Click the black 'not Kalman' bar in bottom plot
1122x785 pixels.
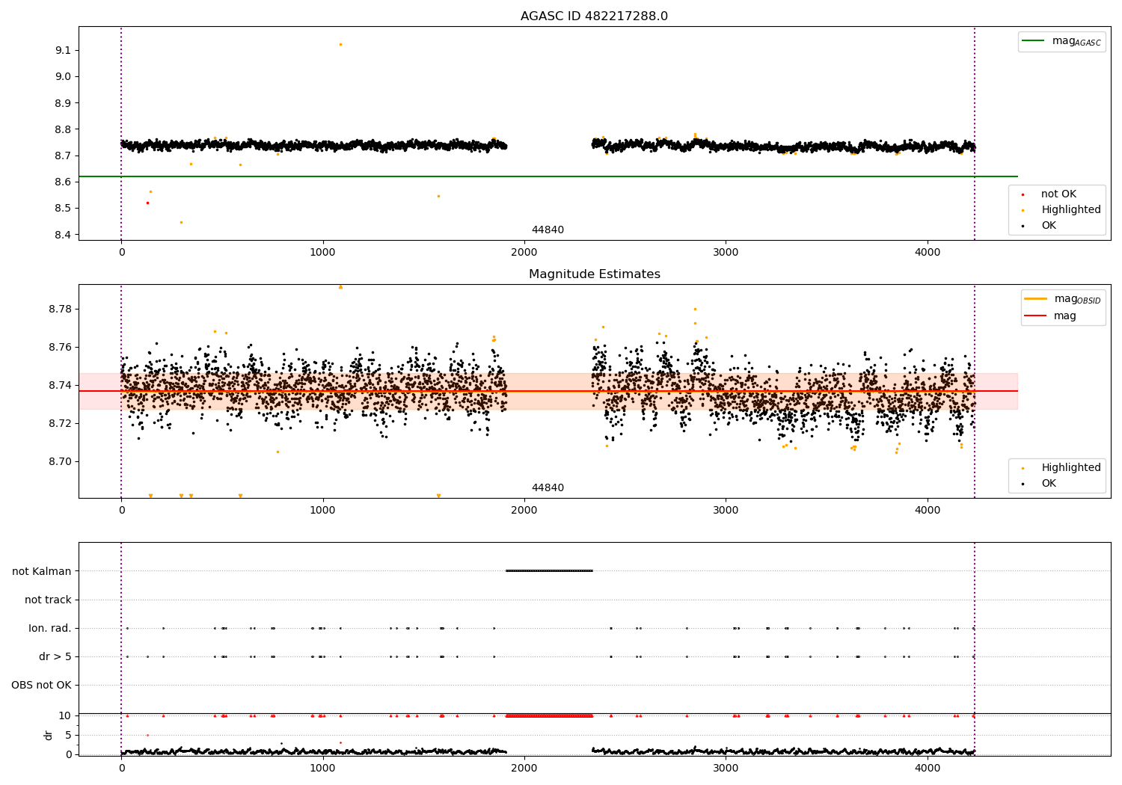(x=549, y=571)
